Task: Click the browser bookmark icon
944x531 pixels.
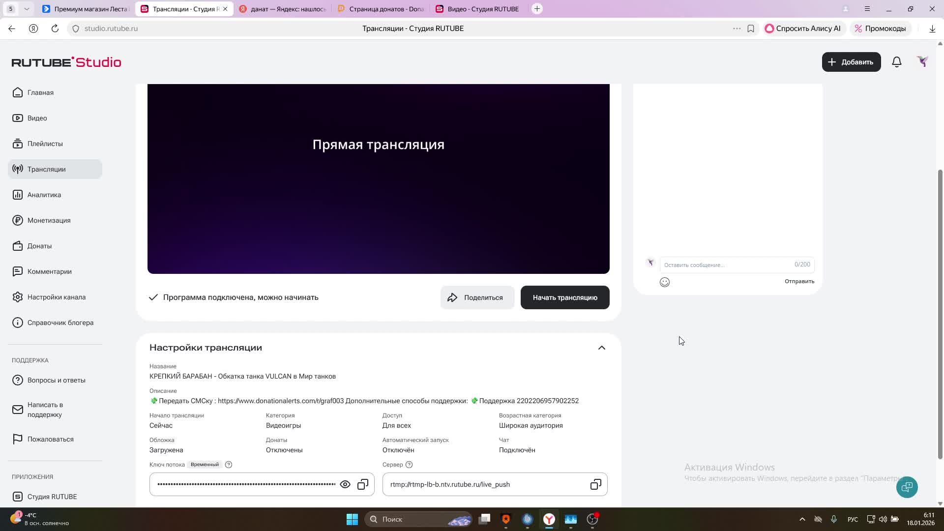Action: coord(751,29)
